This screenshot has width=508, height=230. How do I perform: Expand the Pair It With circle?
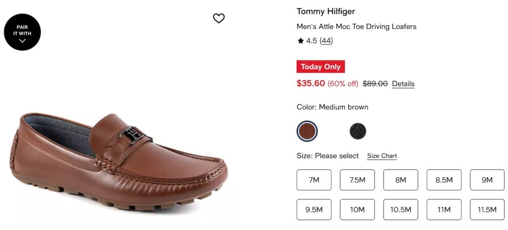point(22,32)
